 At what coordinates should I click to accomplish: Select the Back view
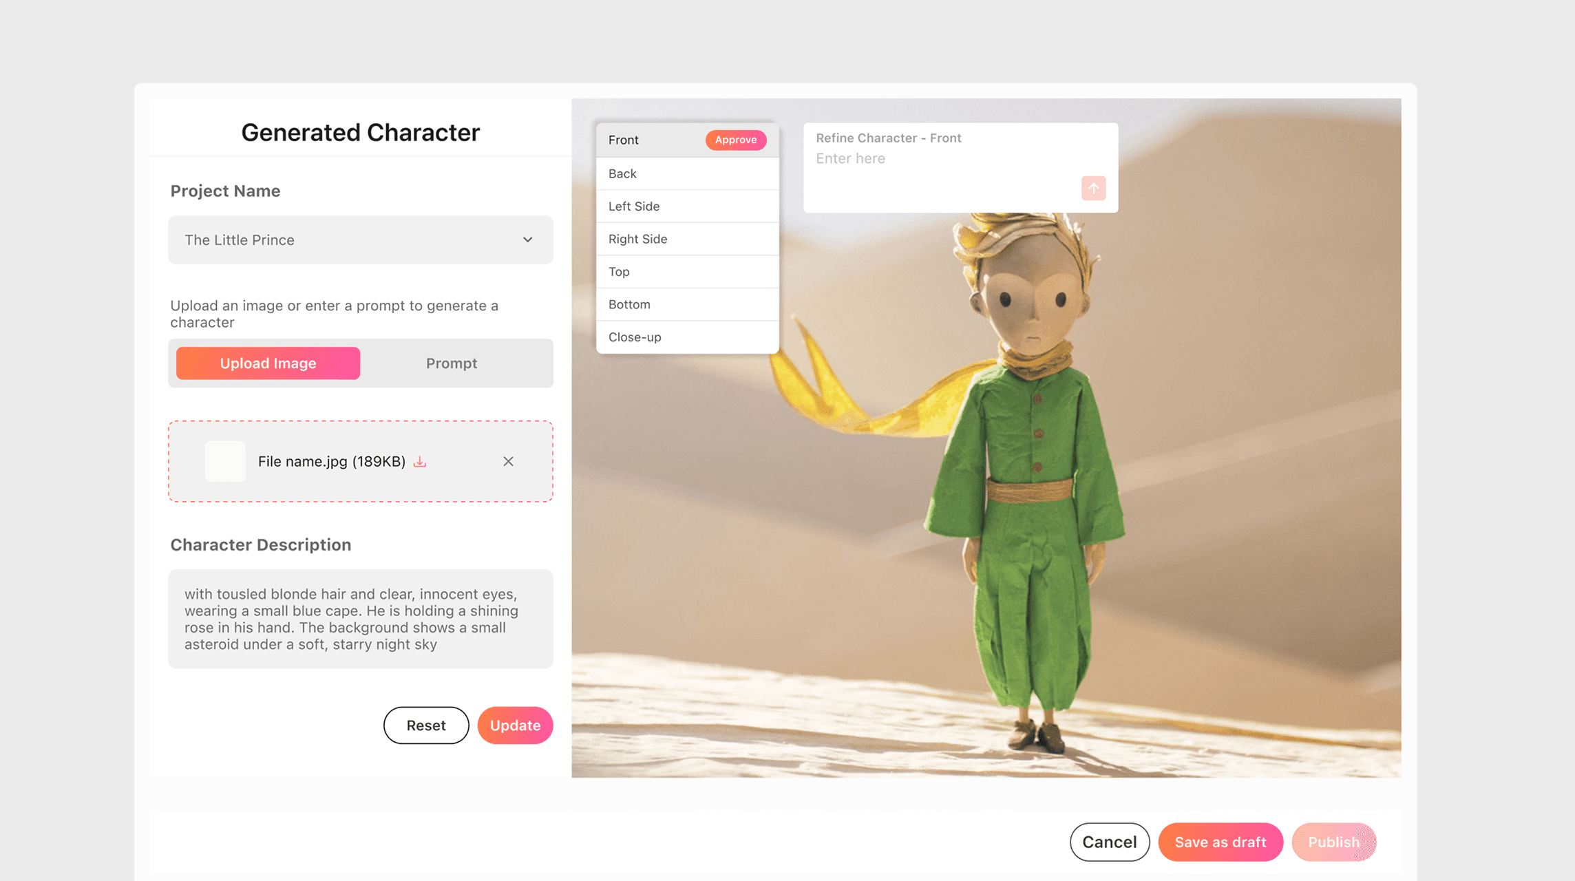[622, 173]
